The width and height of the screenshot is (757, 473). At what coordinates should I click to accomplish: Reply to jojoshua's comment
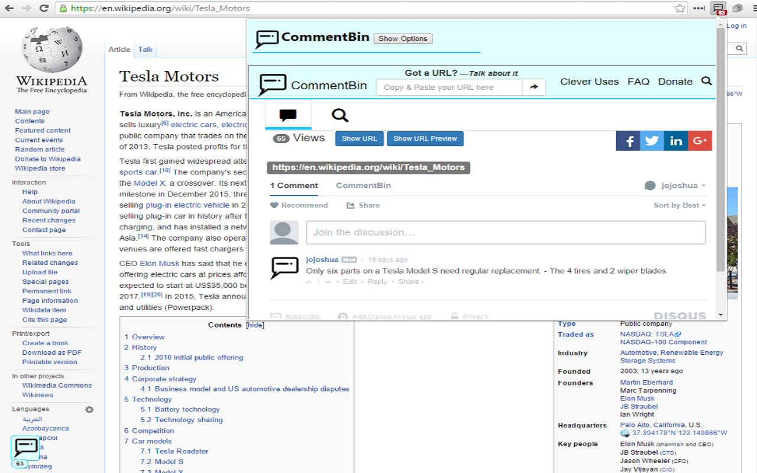[x=377, y=282]
